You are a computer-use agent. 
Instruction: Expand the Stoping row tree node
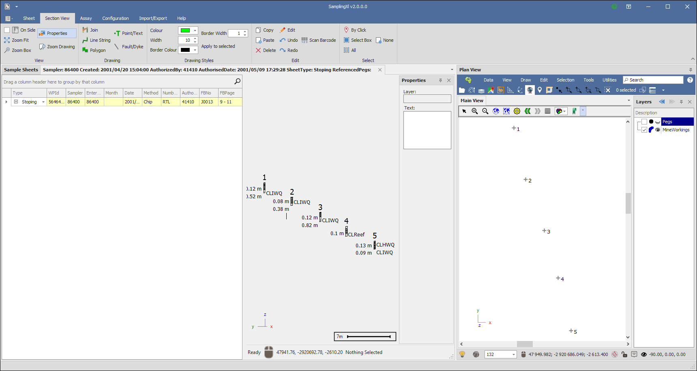tap(16, 102)
